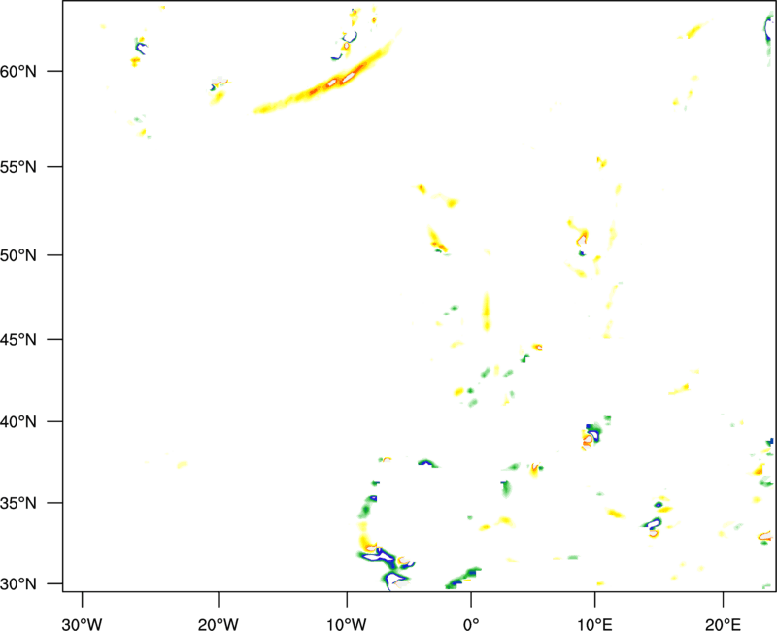The height and width of the screenshot is (631, 777).
Task: Click the 50°N latitude label
Action: click(18, 255)
